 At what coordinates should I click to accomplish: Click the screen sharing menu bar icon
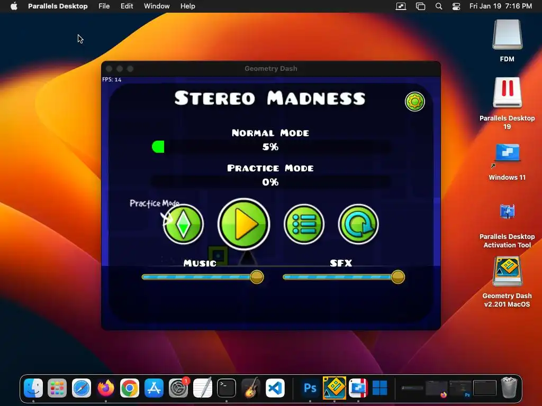(x=401, y=6)
